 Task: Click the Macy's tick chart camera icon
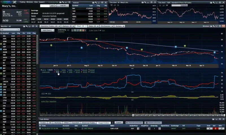pos(143,2)
